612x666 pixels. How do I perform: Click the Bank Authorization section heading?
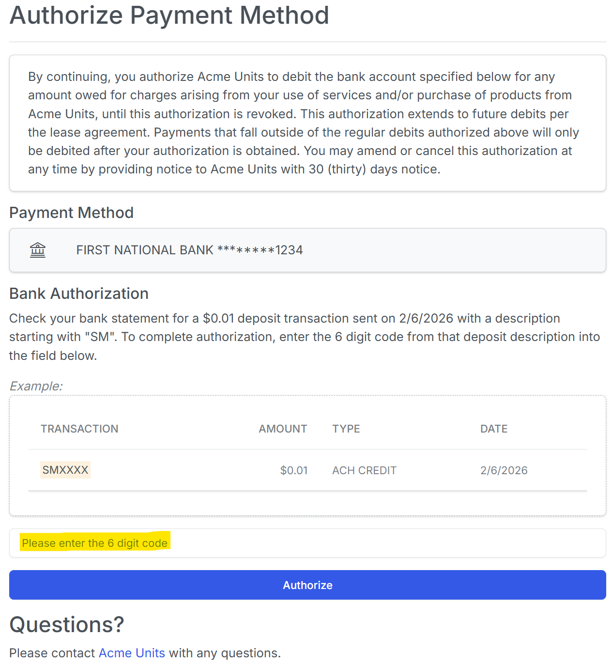pos(79,294)
